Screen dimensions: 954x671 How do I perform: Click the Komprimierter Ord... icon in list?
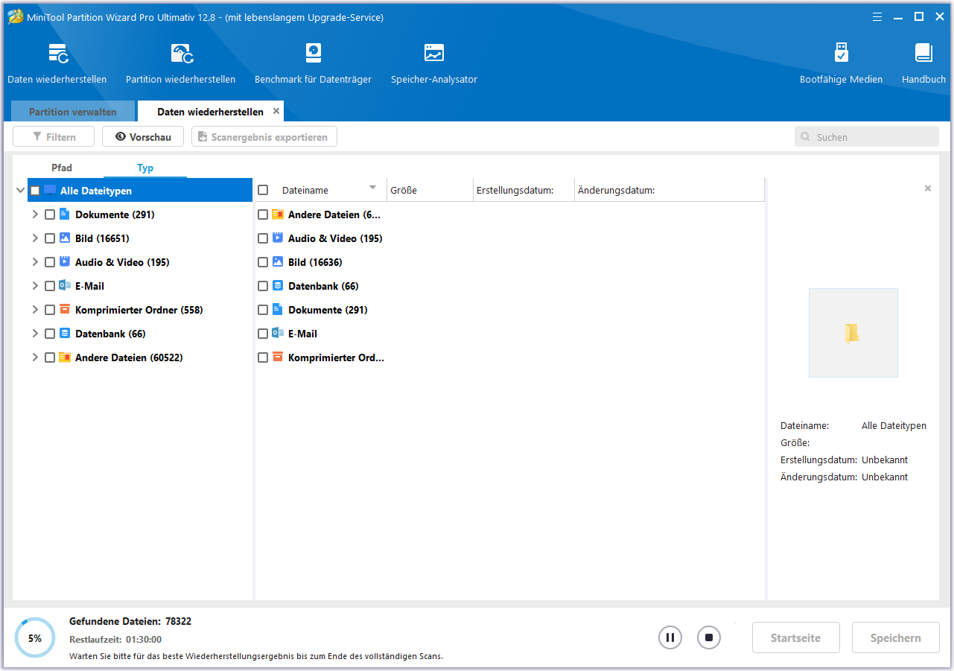pyautogui.click(x=278, y=357)
